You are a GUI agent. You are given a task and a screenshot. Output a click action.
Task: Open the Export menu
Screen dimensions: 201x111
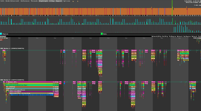59,1
